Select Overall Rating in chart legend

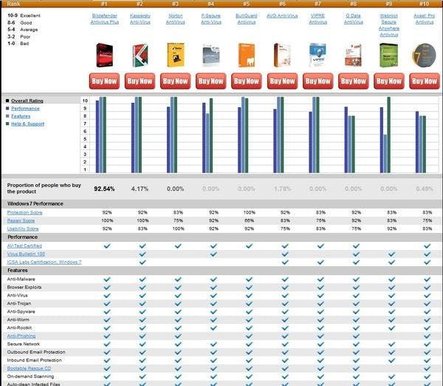pos(27,101)
